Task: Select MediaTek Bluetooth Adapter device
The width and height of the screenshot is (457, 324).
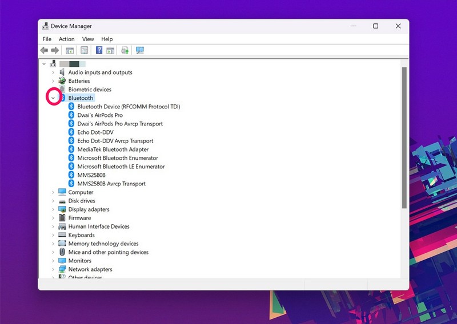Action: tap(109, 149)
